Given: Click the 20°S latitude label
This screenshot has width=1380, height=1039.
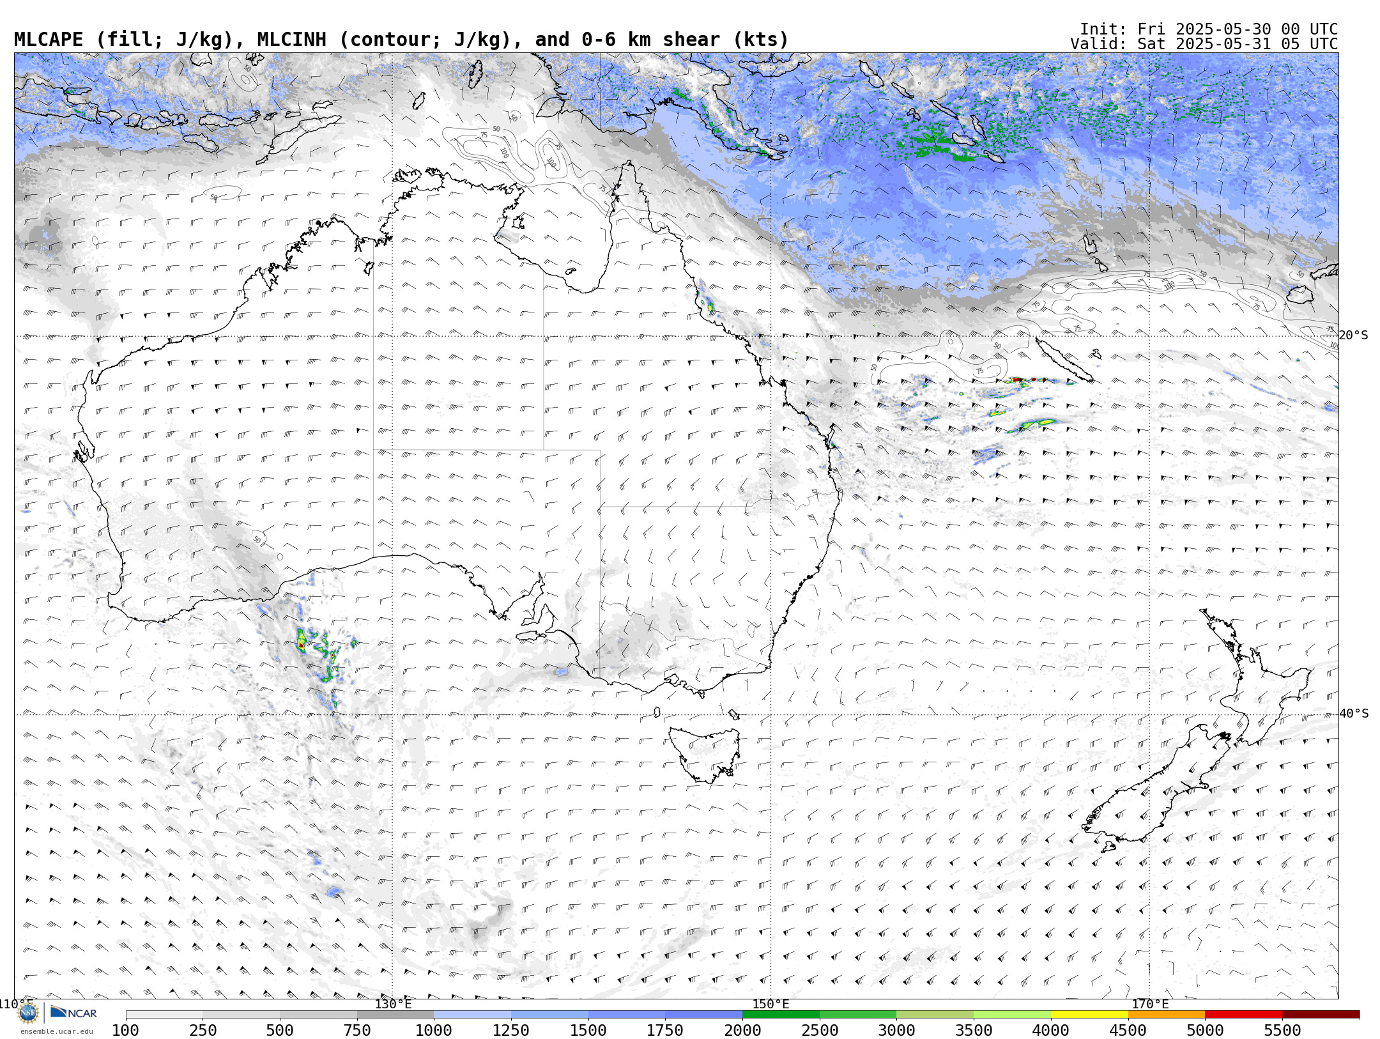Looking at the screenshot, I should click(x=1354, y=335).
